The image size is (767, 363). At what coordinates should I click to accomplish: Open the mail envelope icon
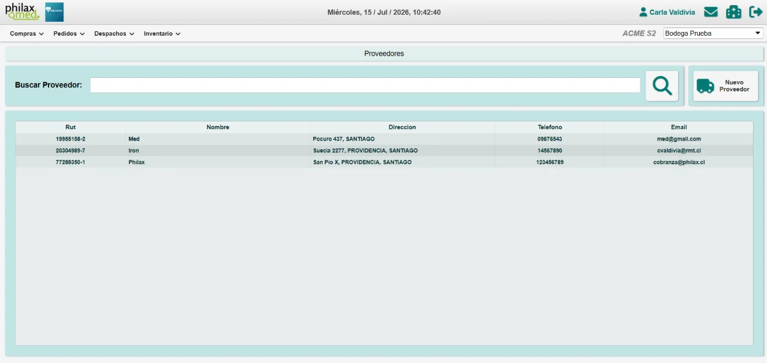coord(711,12)
